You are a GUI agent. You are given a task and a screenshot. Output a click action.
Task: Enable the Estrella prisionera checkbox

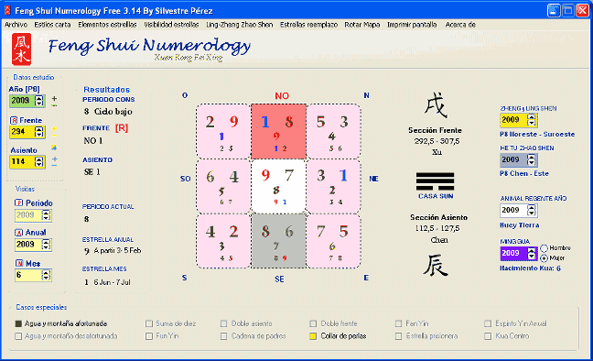click(399, 336)
